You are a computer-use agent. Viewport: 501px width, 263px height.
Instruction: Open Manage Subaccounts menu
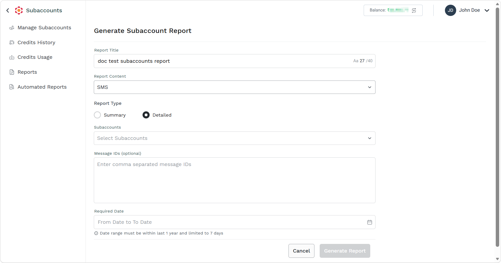click(44, 28)
